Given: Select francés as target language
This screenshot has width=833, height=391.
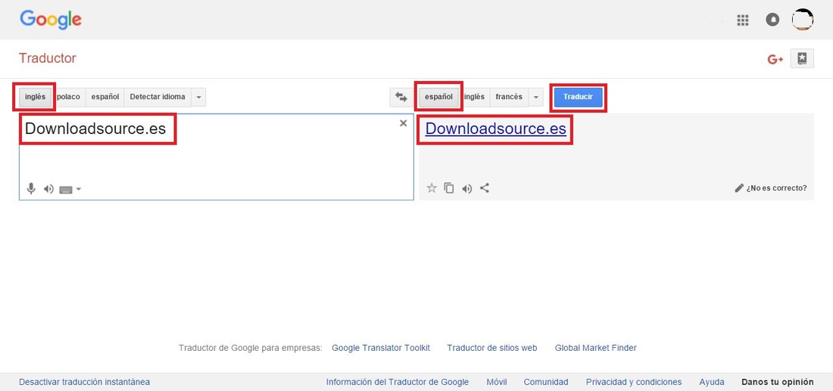Looking at the screenshot, I should pos(509,97).
